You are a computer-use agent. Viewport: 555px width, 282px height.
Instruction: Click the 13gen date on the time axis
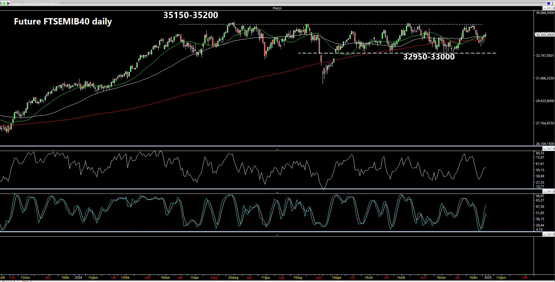[x=501, y=277]
